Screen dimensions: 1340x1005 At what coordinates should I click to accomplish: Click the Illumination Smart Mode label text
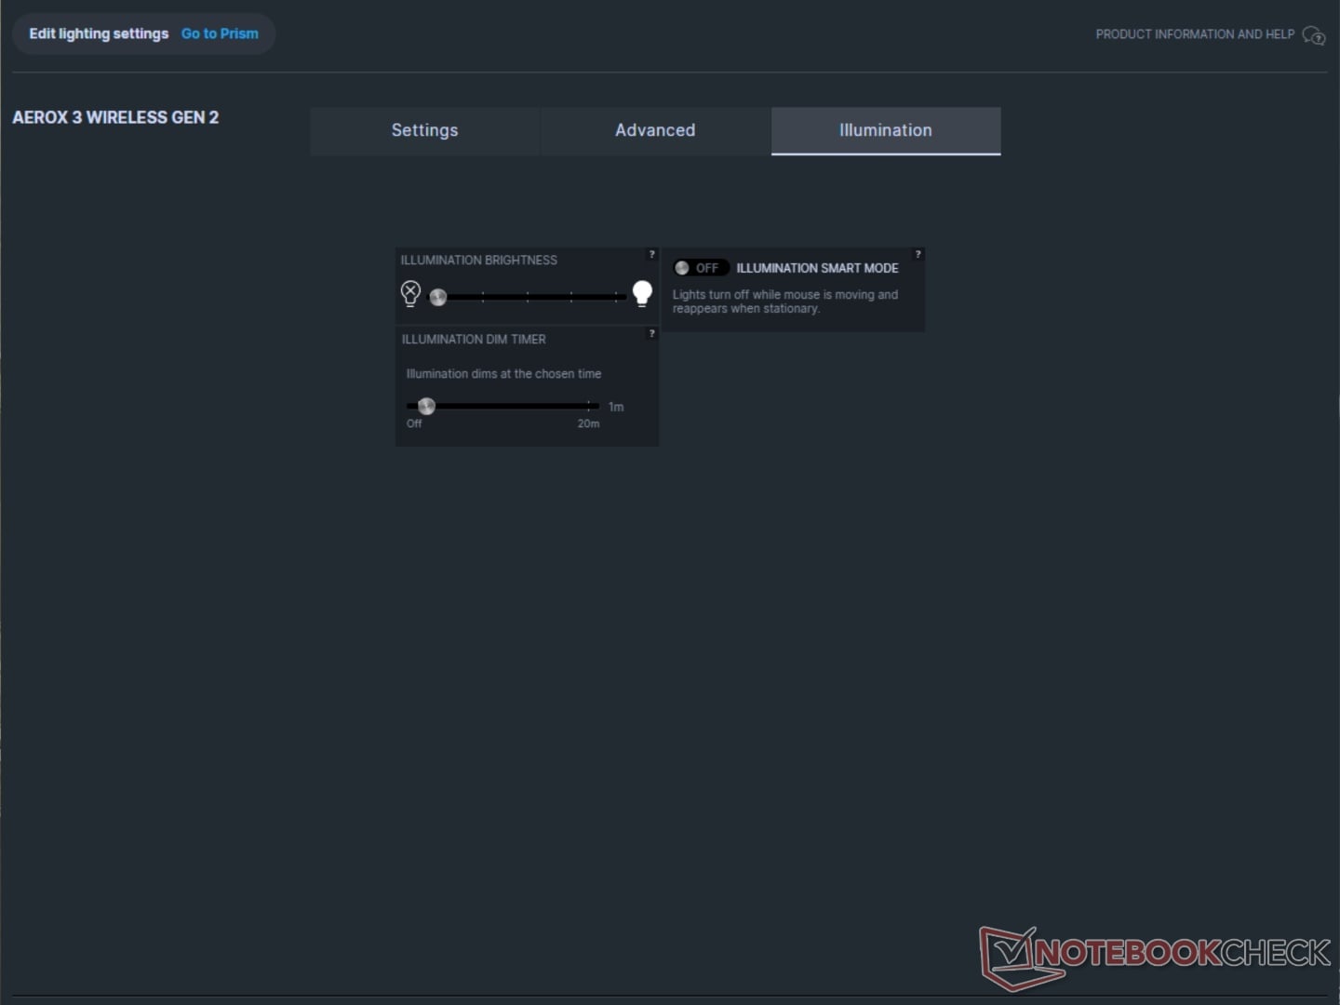coord(817,268)
